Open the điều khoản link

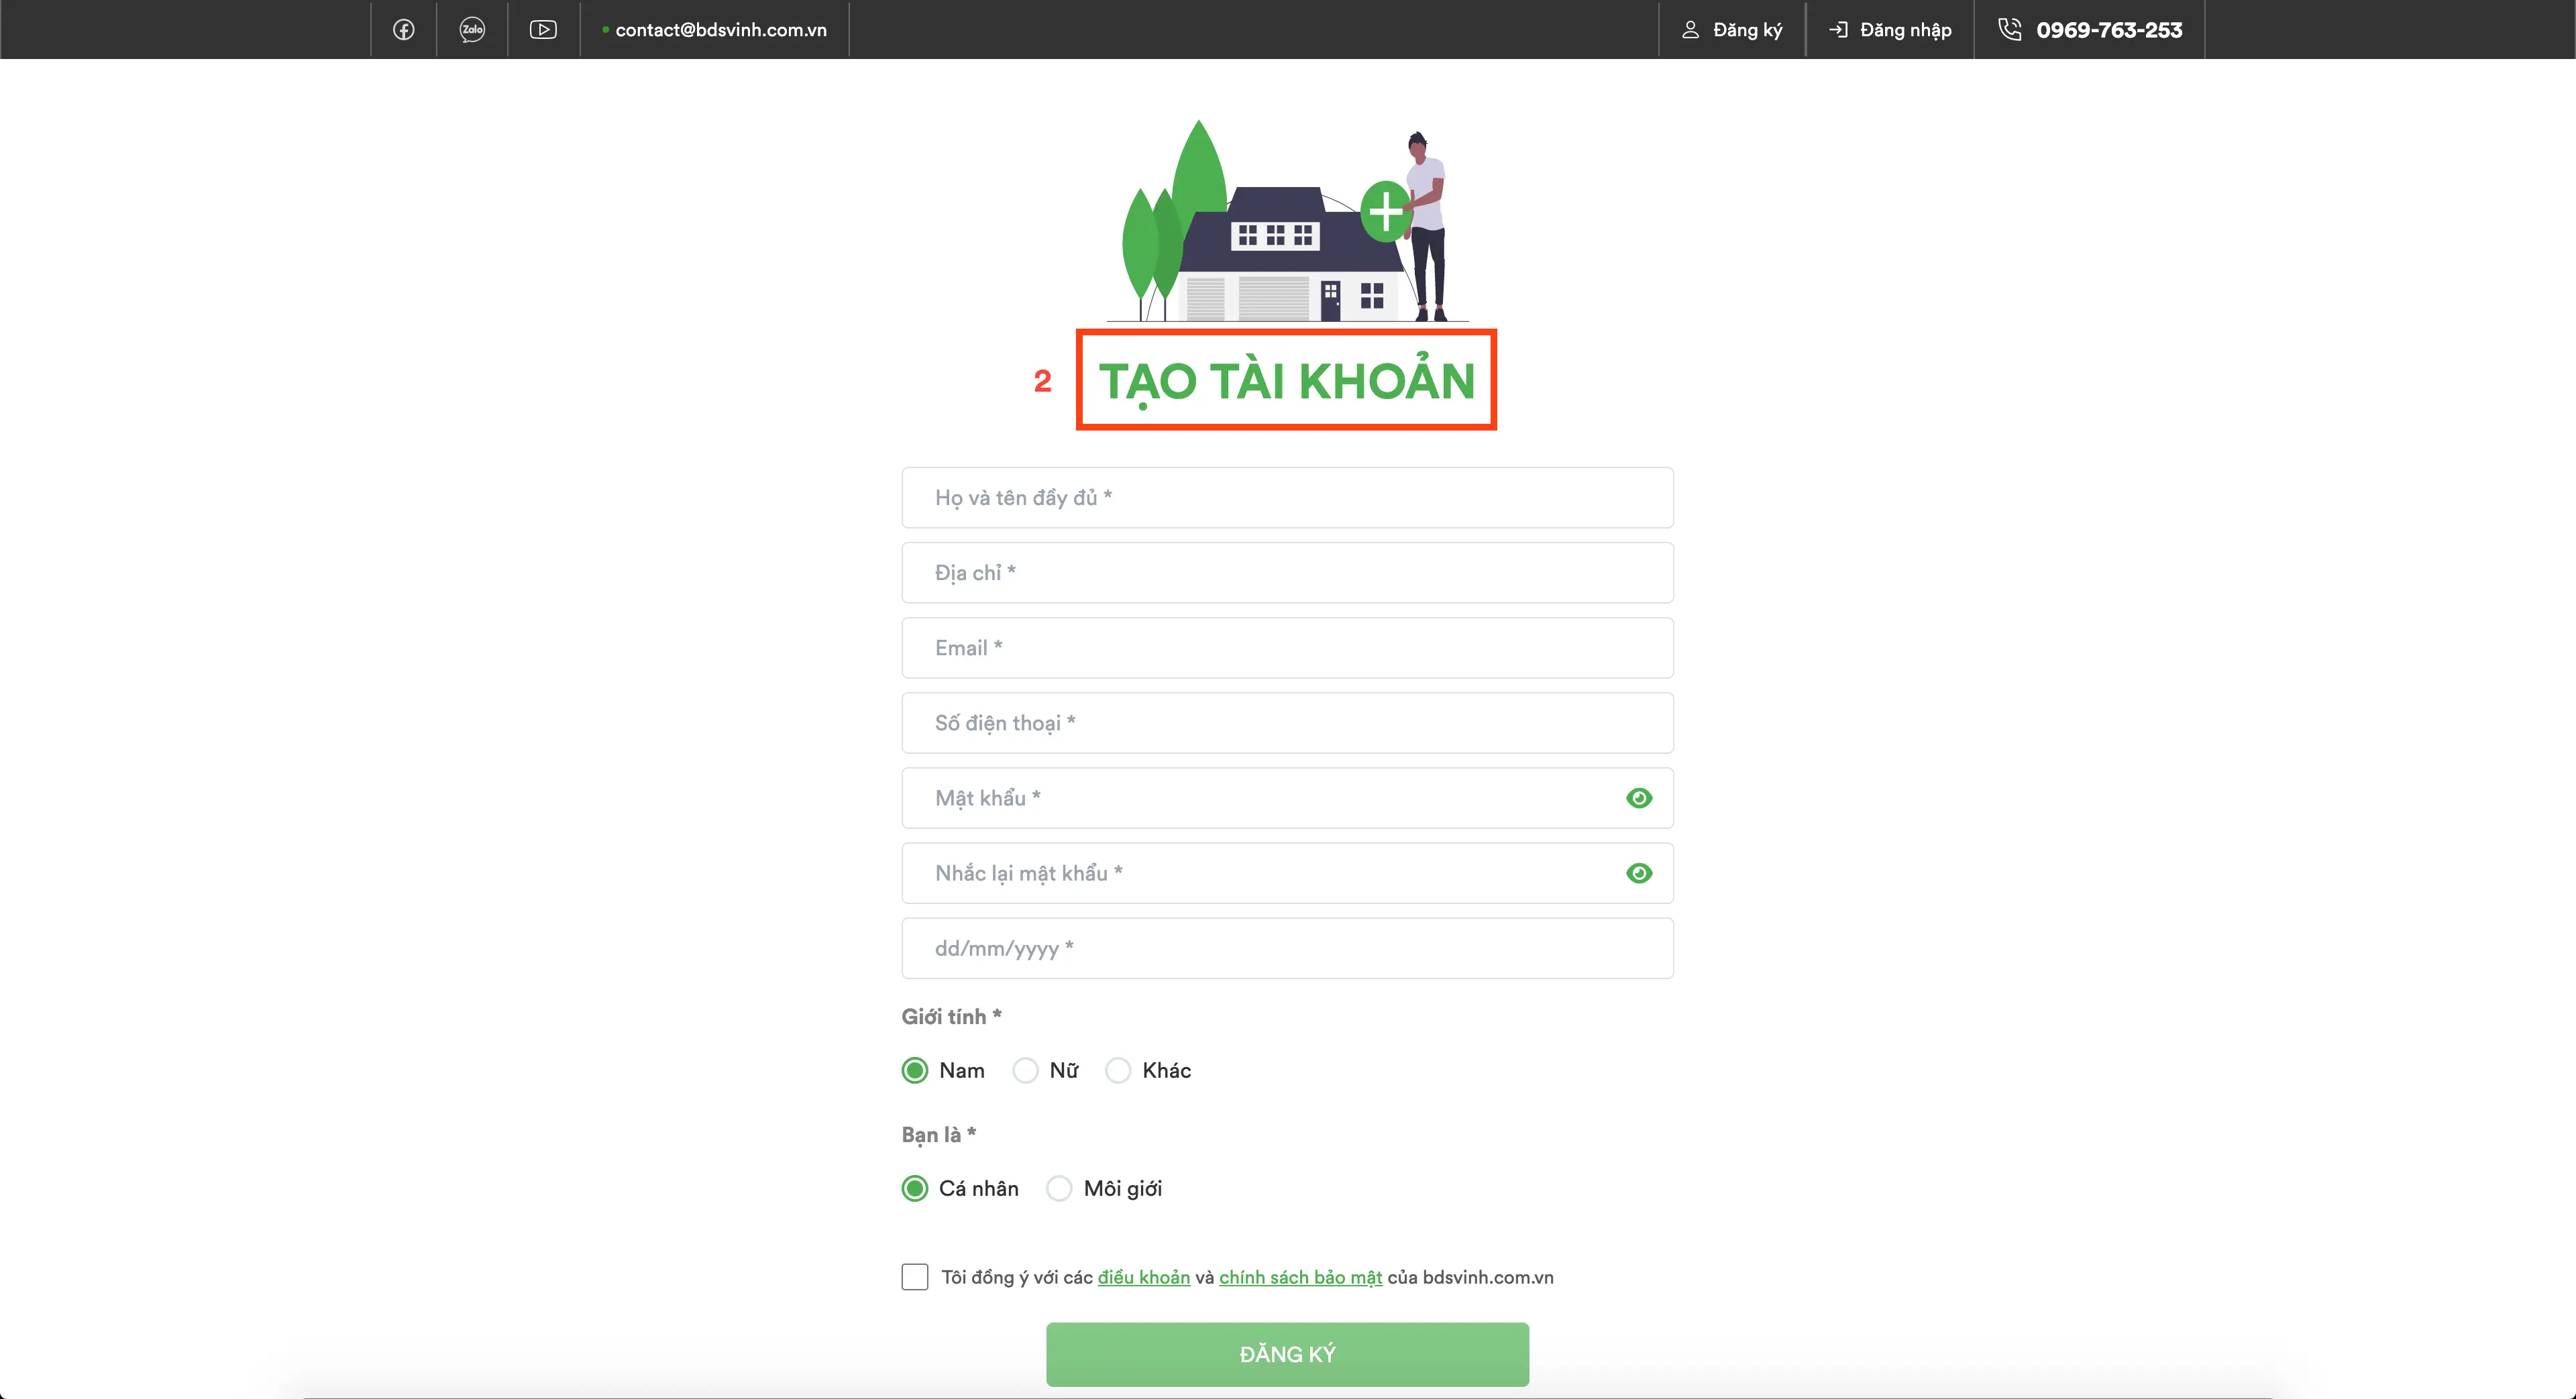(x=1143, y=1277)
